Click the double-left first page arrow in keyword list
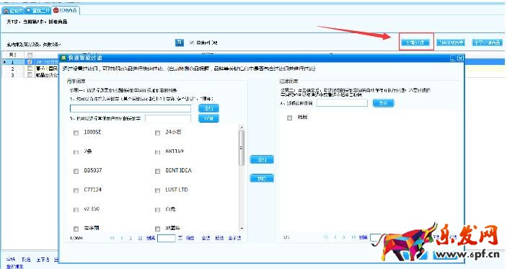 click(x=113, y=238)
